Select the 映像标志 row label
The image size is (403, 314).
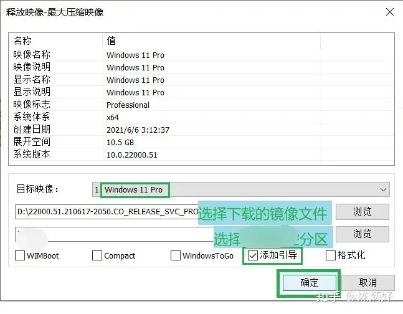(32, 105)
